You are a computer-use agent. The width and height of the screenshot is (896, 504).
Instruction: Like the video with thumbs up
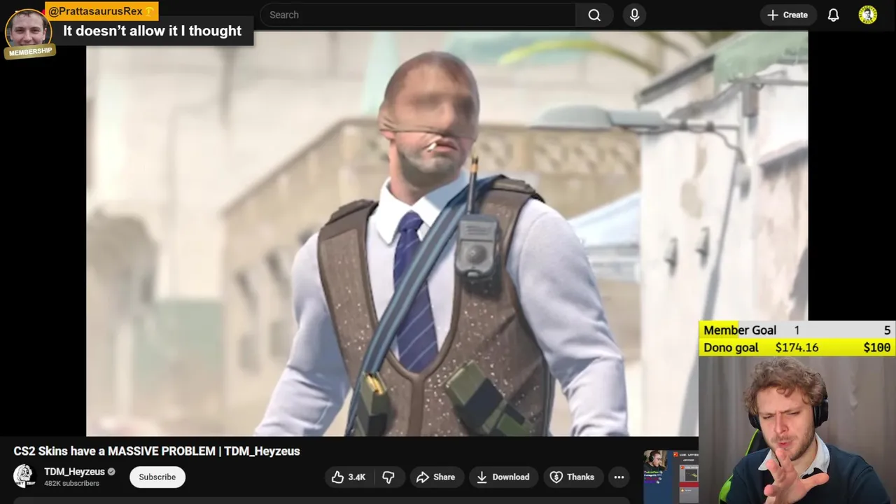(x=349, y=477)
